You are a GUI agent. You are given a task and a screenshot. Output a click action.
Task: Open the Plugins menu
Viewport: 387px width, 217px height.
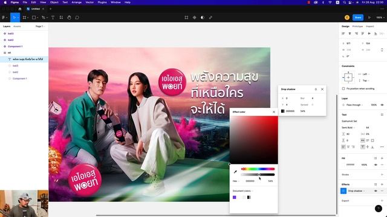point(102,2)
